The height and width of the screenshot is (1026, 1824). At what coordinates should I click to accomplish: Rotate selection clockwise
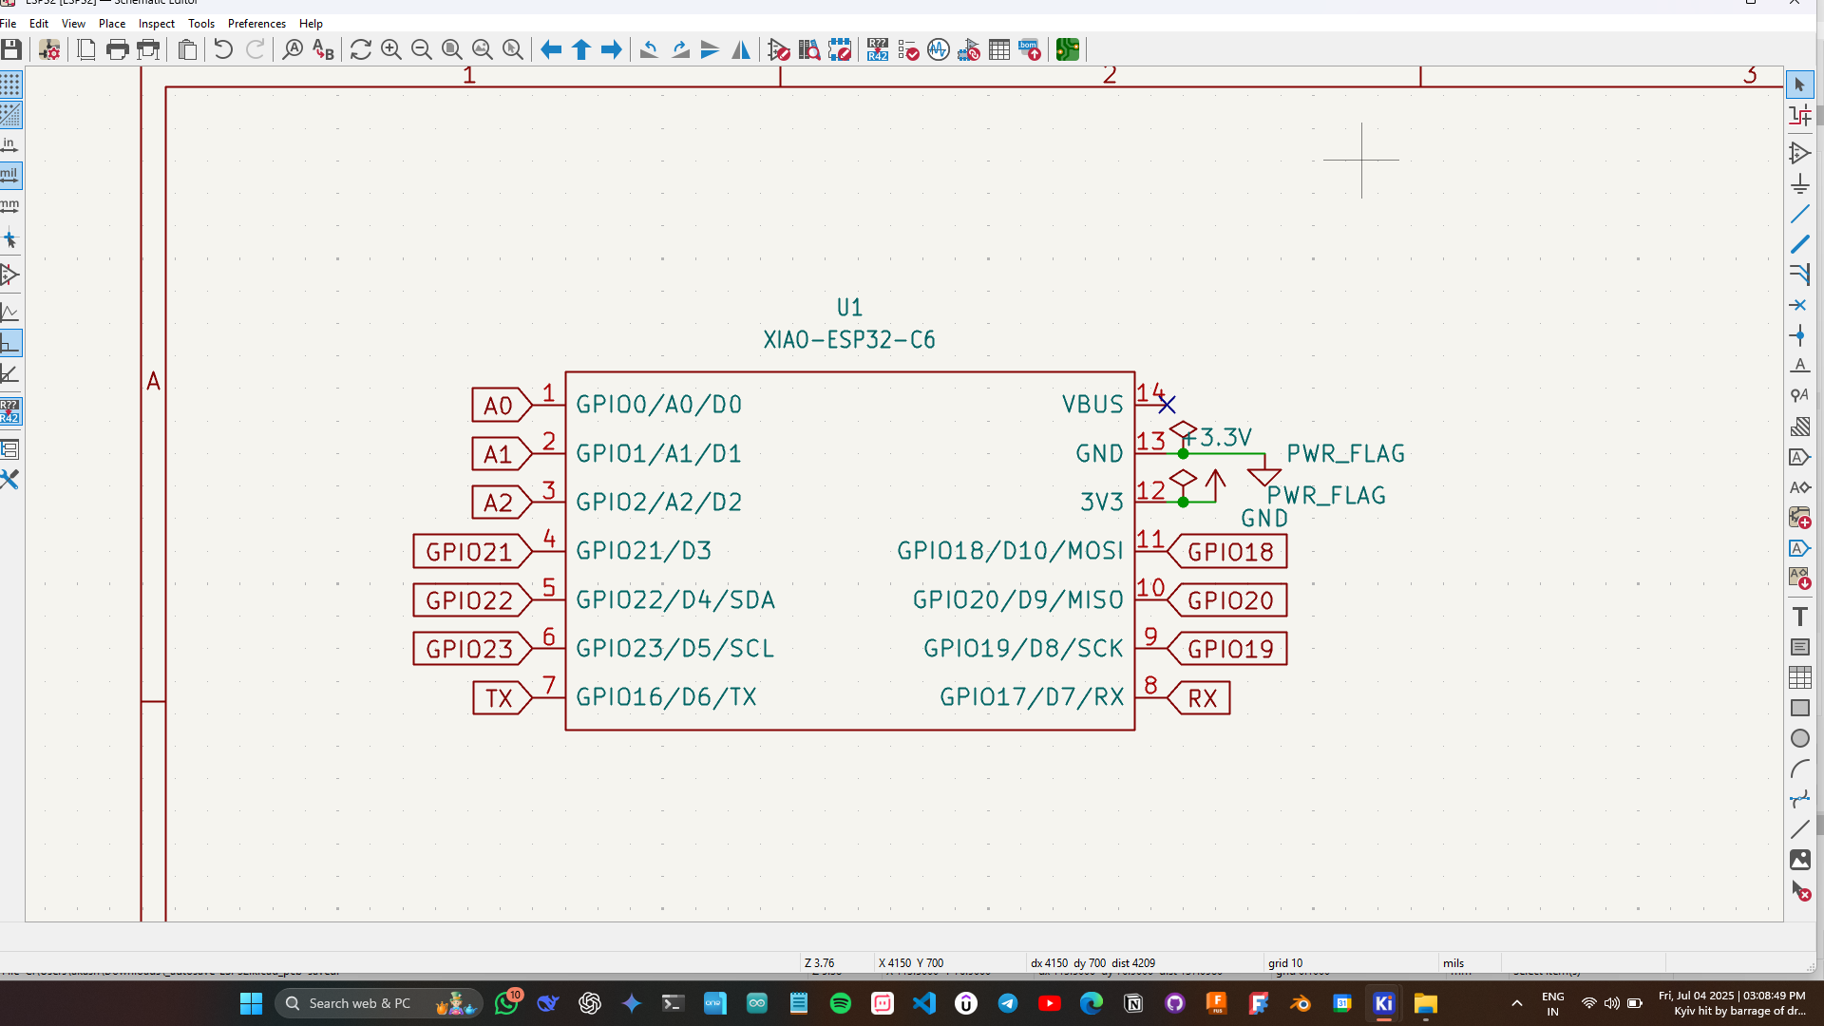(680, 49)
